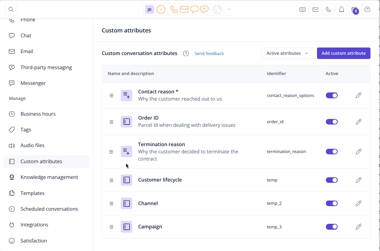
Task: Open Email settings in sidebar
Action: coord(46,51)
